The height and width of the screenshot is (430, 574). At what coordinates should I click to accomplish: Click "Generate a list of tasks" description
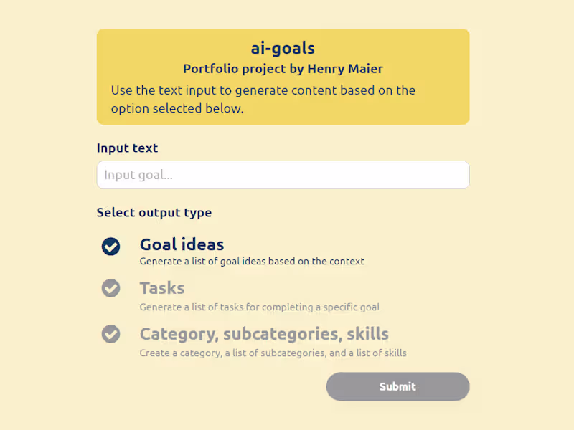click(x=259, y=307)
